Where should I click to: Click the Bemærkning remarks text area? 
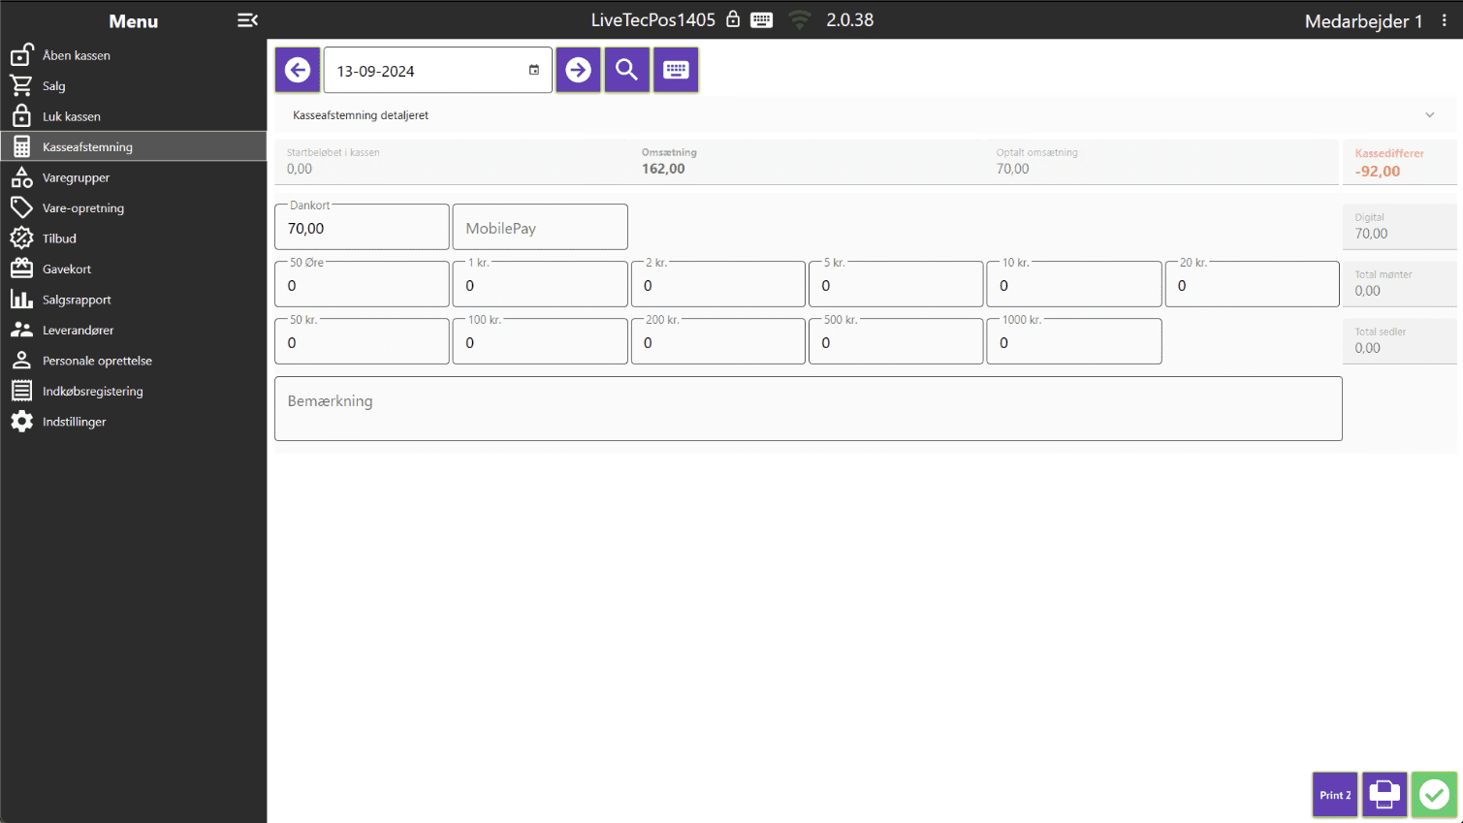[809, 408]
